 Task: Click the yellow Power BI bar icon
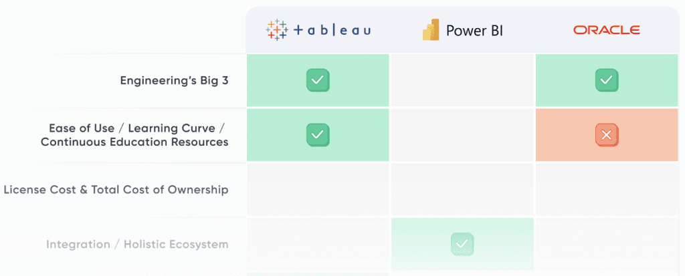(x=430, y=30)
